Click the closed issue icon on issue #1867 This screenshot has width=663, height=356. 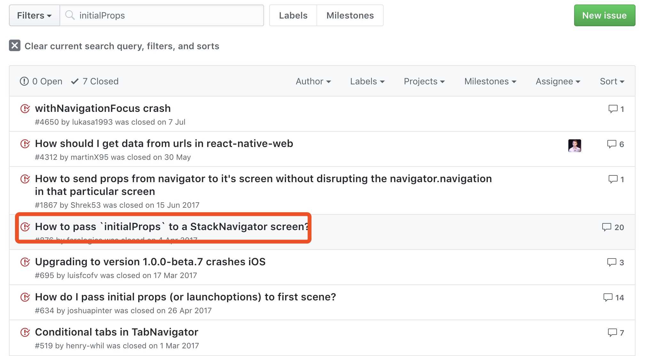26,178
